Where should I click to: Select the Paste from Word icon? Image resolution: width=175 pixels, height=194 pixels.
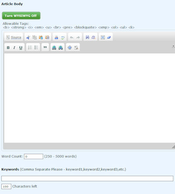click(x=47, y=38)
